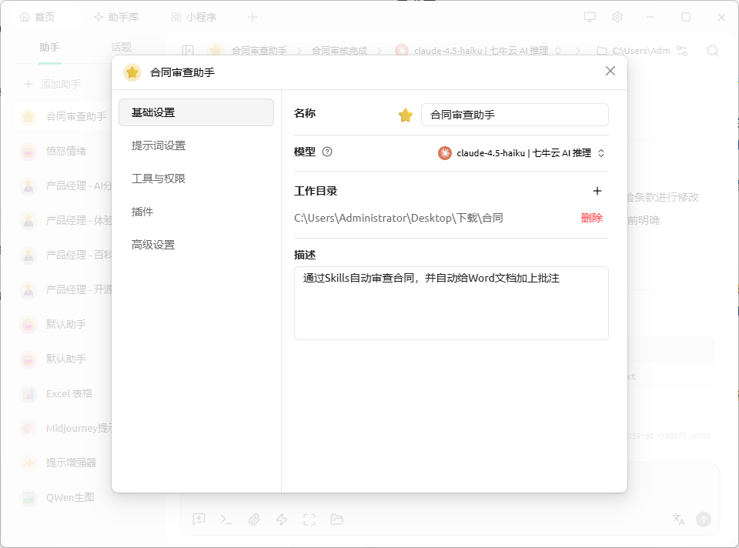Viewport: 739px width, 548px height.
Task: Click the star emoji icon beside name field
Action: [406, 115]
